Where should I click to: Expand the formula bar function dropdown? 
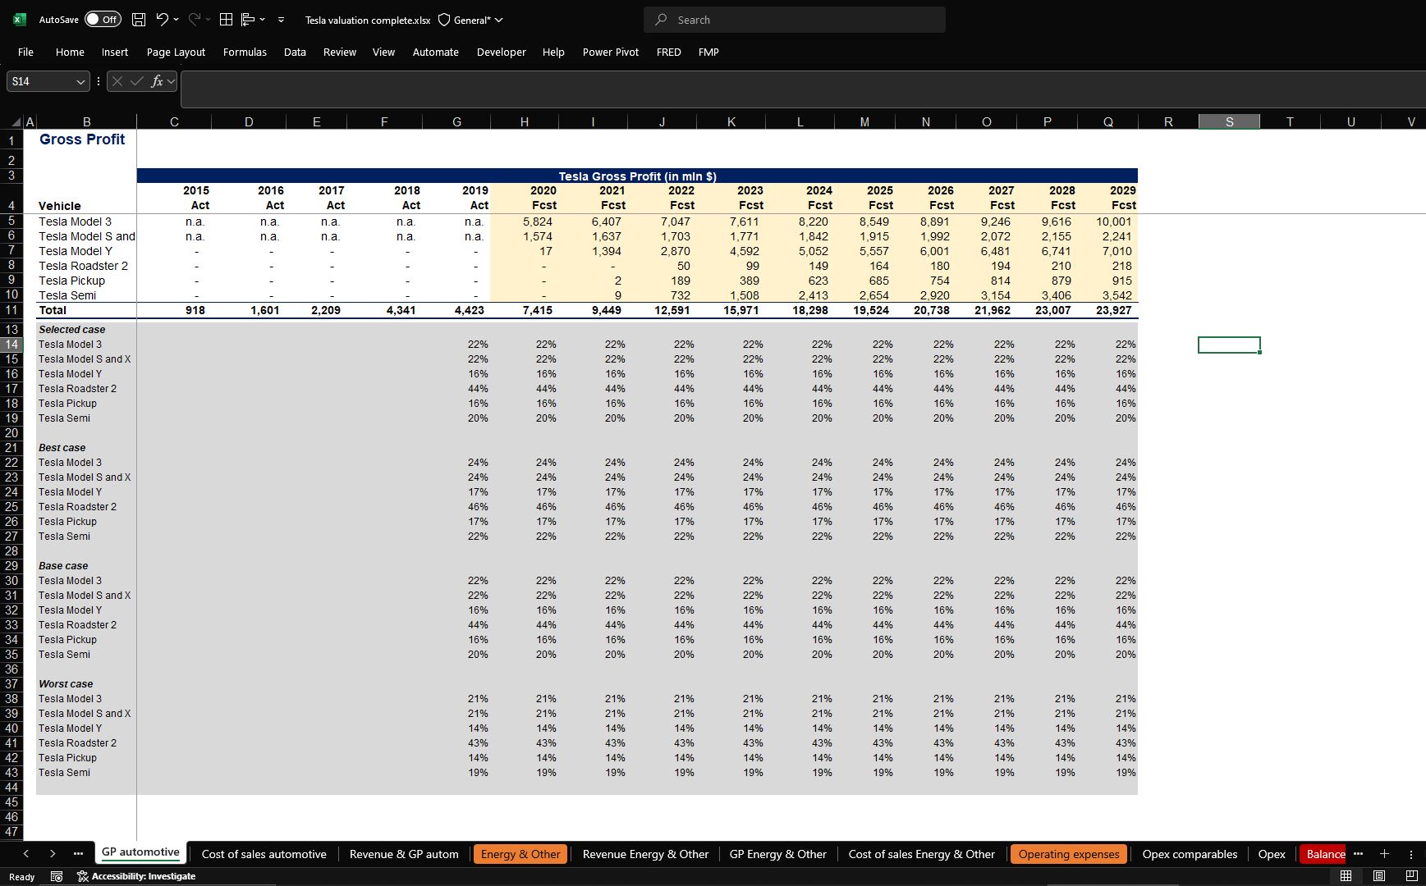click(x=171, y=81)
